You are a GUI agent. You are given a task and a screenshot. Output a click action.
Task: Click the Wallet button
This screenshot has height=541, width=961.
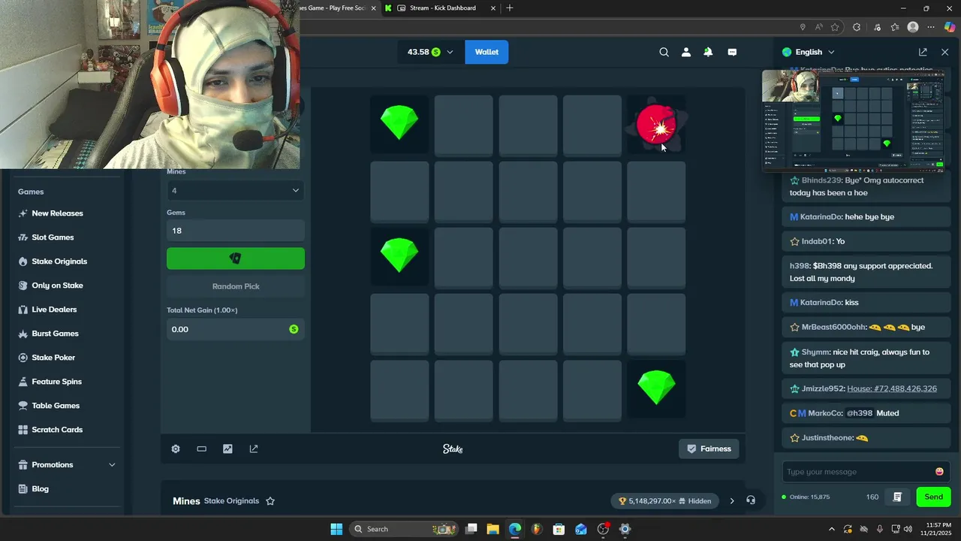pos(487,52)
